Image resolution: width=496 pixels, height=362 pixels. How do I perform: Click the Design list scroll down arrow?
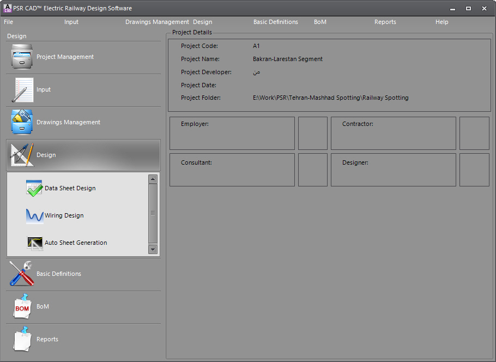coord(153,249)
